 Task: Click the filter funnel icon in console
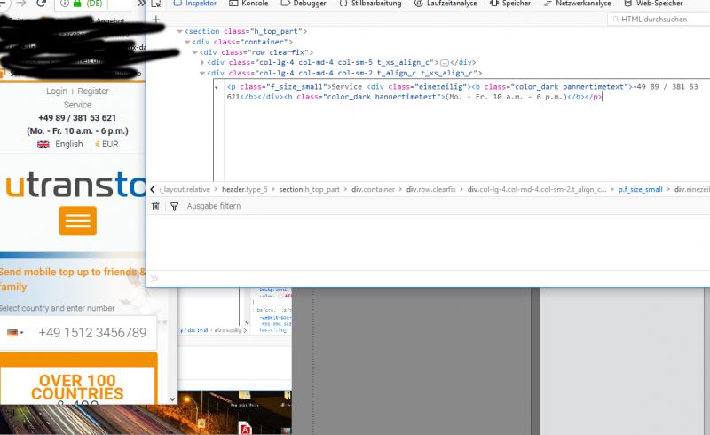pyautogui.click(x=174, y=206)
